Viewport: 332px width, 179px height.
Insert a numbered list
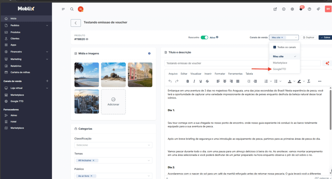click(x=266, y=81)
